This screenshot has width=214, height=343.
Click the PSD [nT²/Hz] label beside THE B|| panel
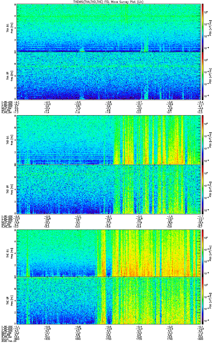coord(211,300)
